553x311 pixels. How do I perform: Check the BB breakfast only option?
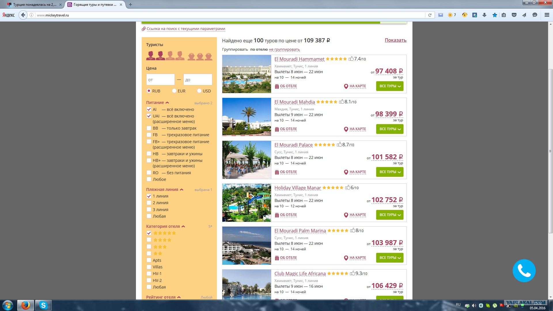(149, 128)
